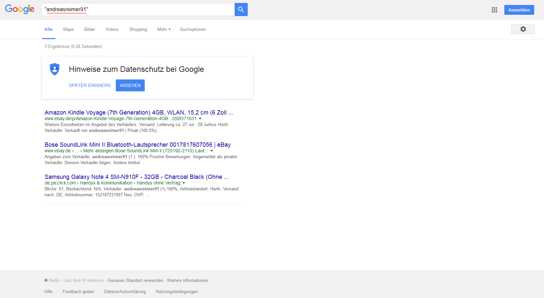The width and height of the screenshot is (544, 298).
Task: Click the Berlin location dot indicator
Action: pos(46,280)
